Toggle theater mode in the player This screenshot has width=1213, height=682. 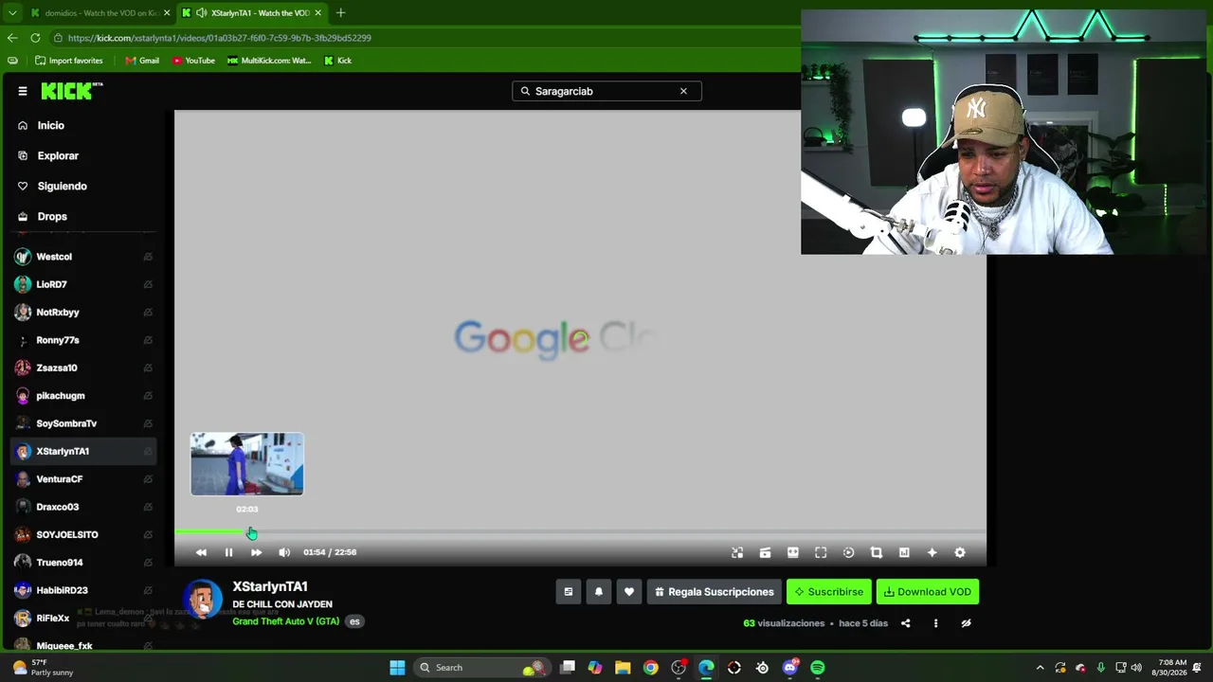pos(793,552)
